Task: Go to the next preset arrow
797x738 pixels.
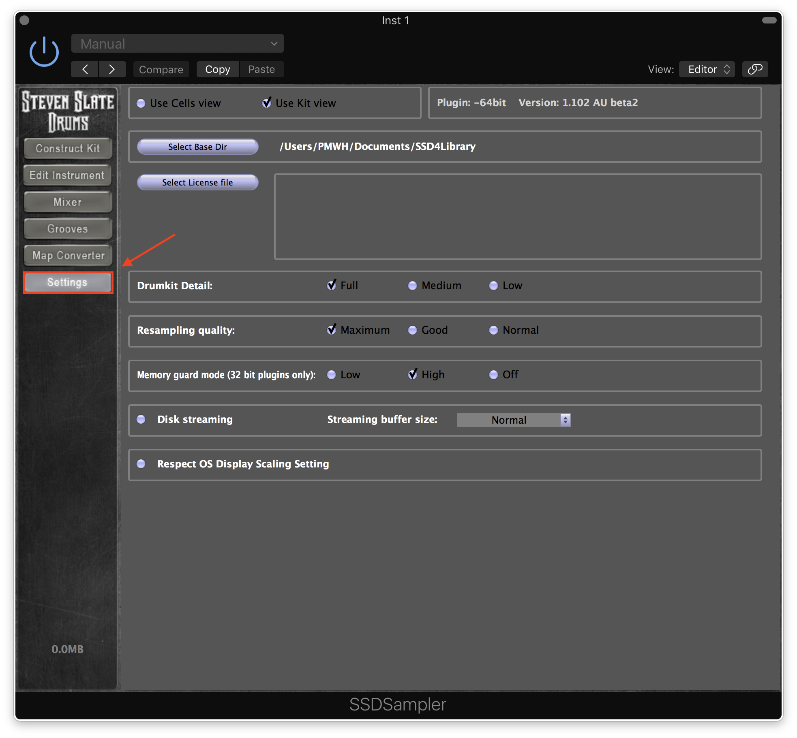Action: [112, 69]
